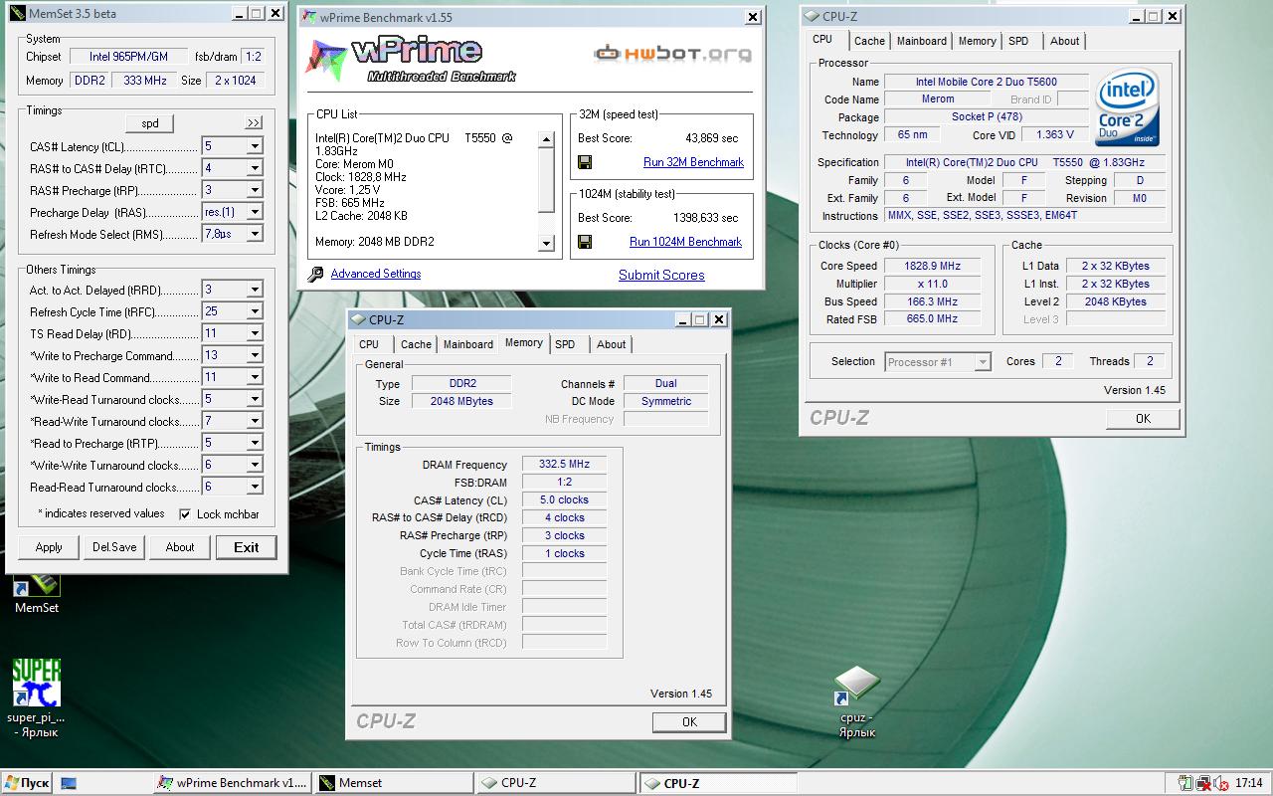
Task: Click the MemSet title bar icon
Action: click(x=19, y=13)
